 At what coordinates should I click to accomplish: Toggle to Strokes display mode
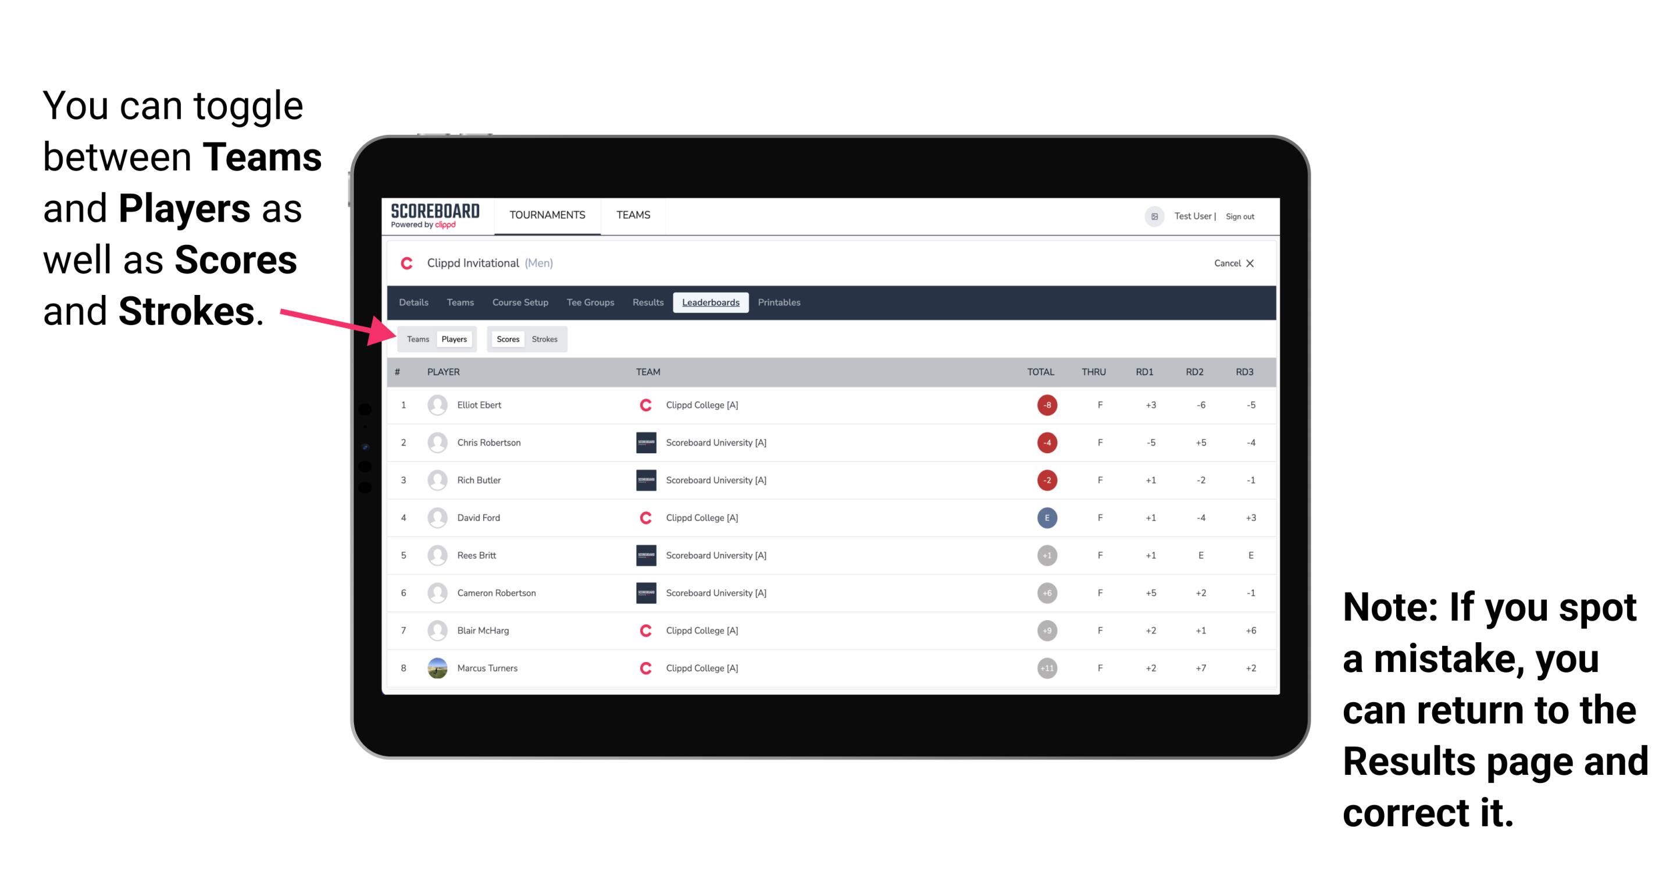(547, 339)
